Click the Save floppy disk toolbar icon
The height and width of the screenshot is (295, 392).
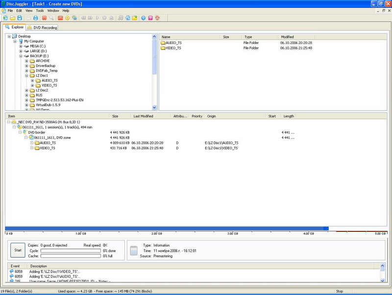[20, 18]
